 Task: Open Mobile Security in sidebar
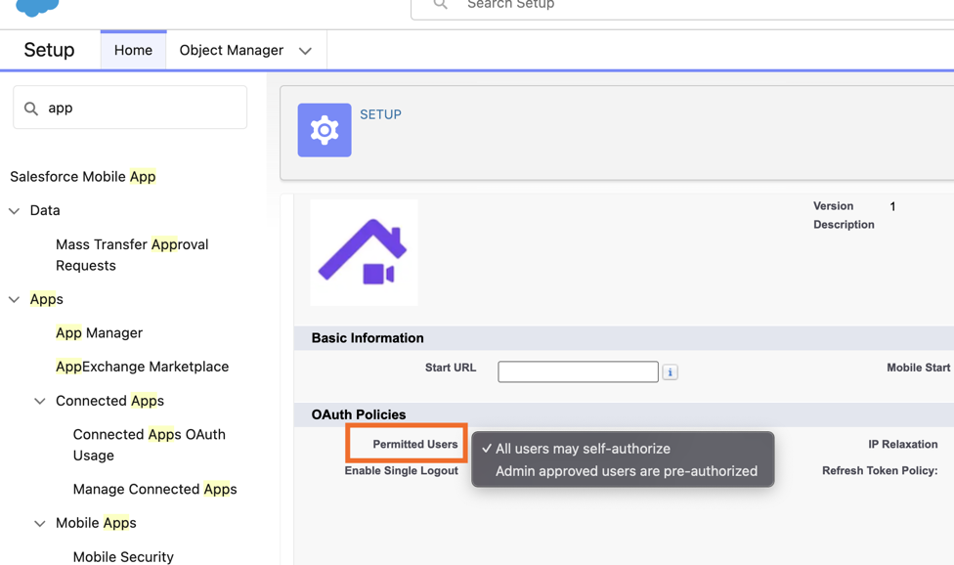click(x=123, y=556)
